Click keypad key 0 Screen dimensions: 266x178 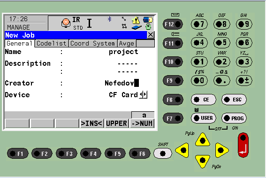(x=199, y=80)
